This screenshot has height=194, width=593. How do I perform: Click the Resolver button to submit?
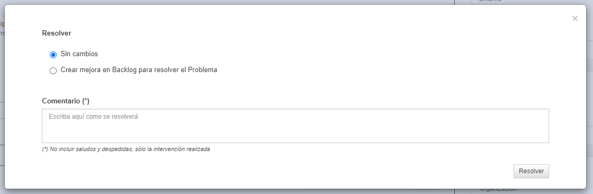[531, 171]
